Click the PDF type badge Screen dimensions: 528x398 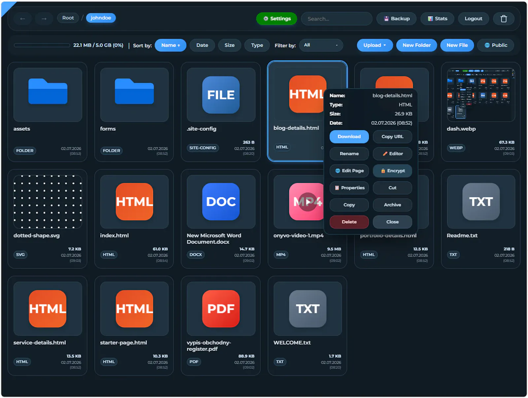click(x=194, y=362)
